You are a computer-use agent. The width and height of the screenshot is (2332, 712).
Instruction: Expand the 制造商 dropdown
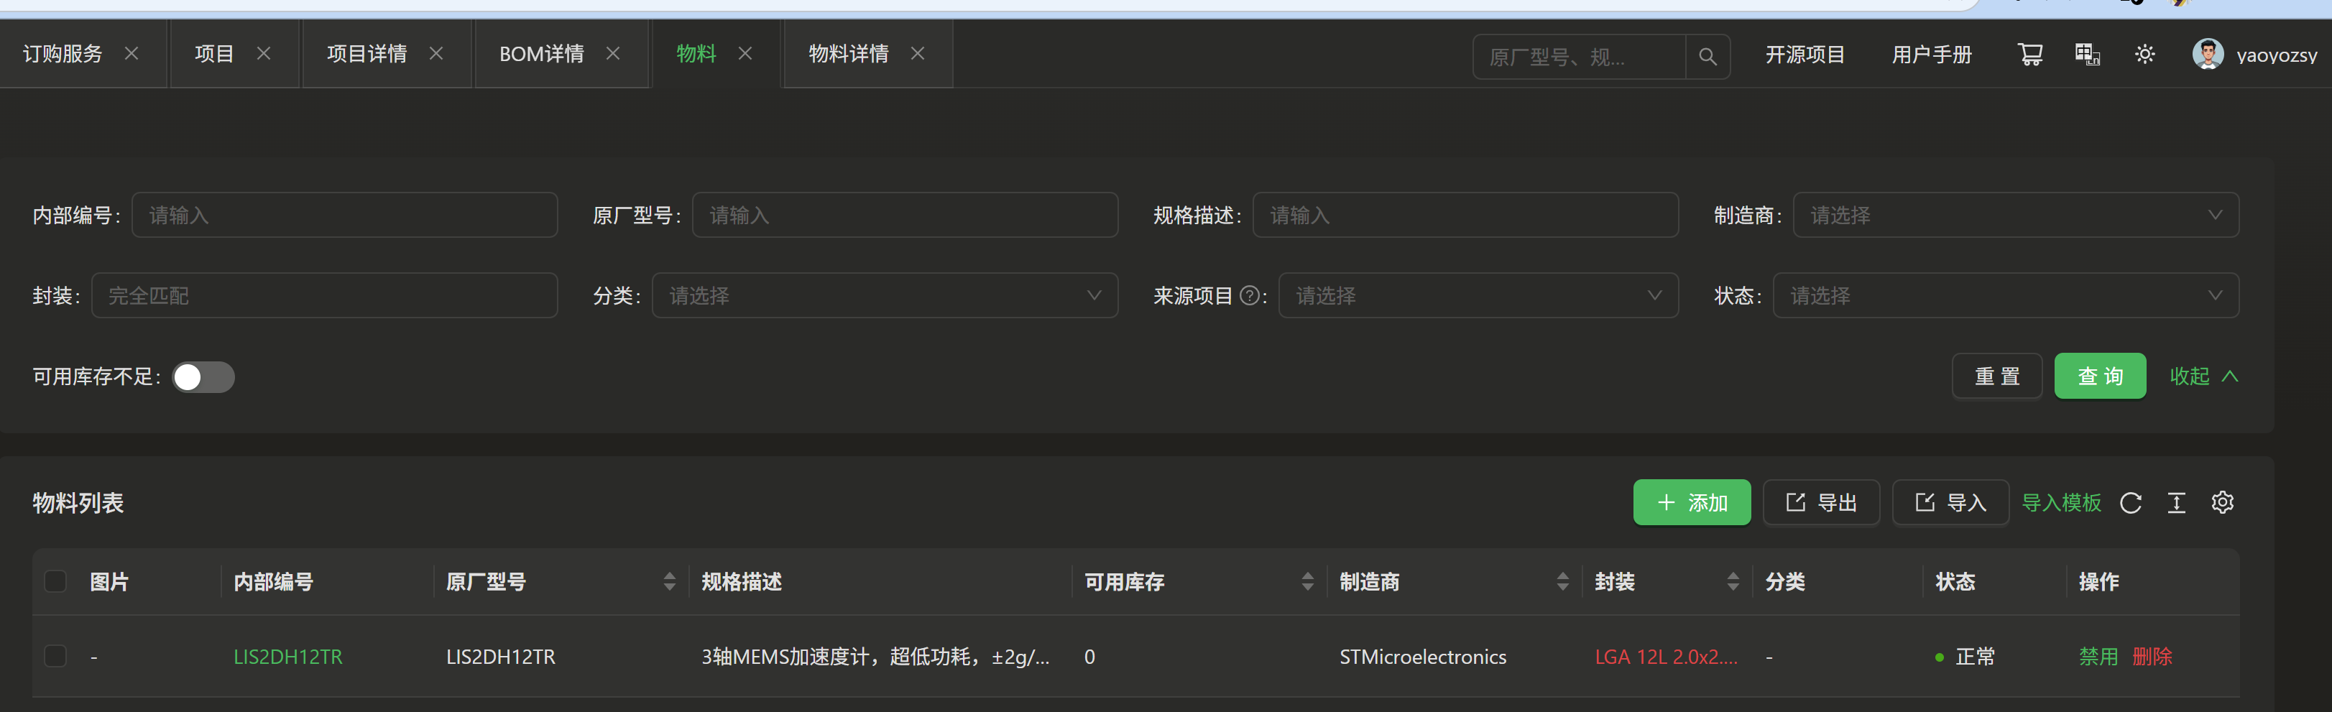click(2015, 216)
